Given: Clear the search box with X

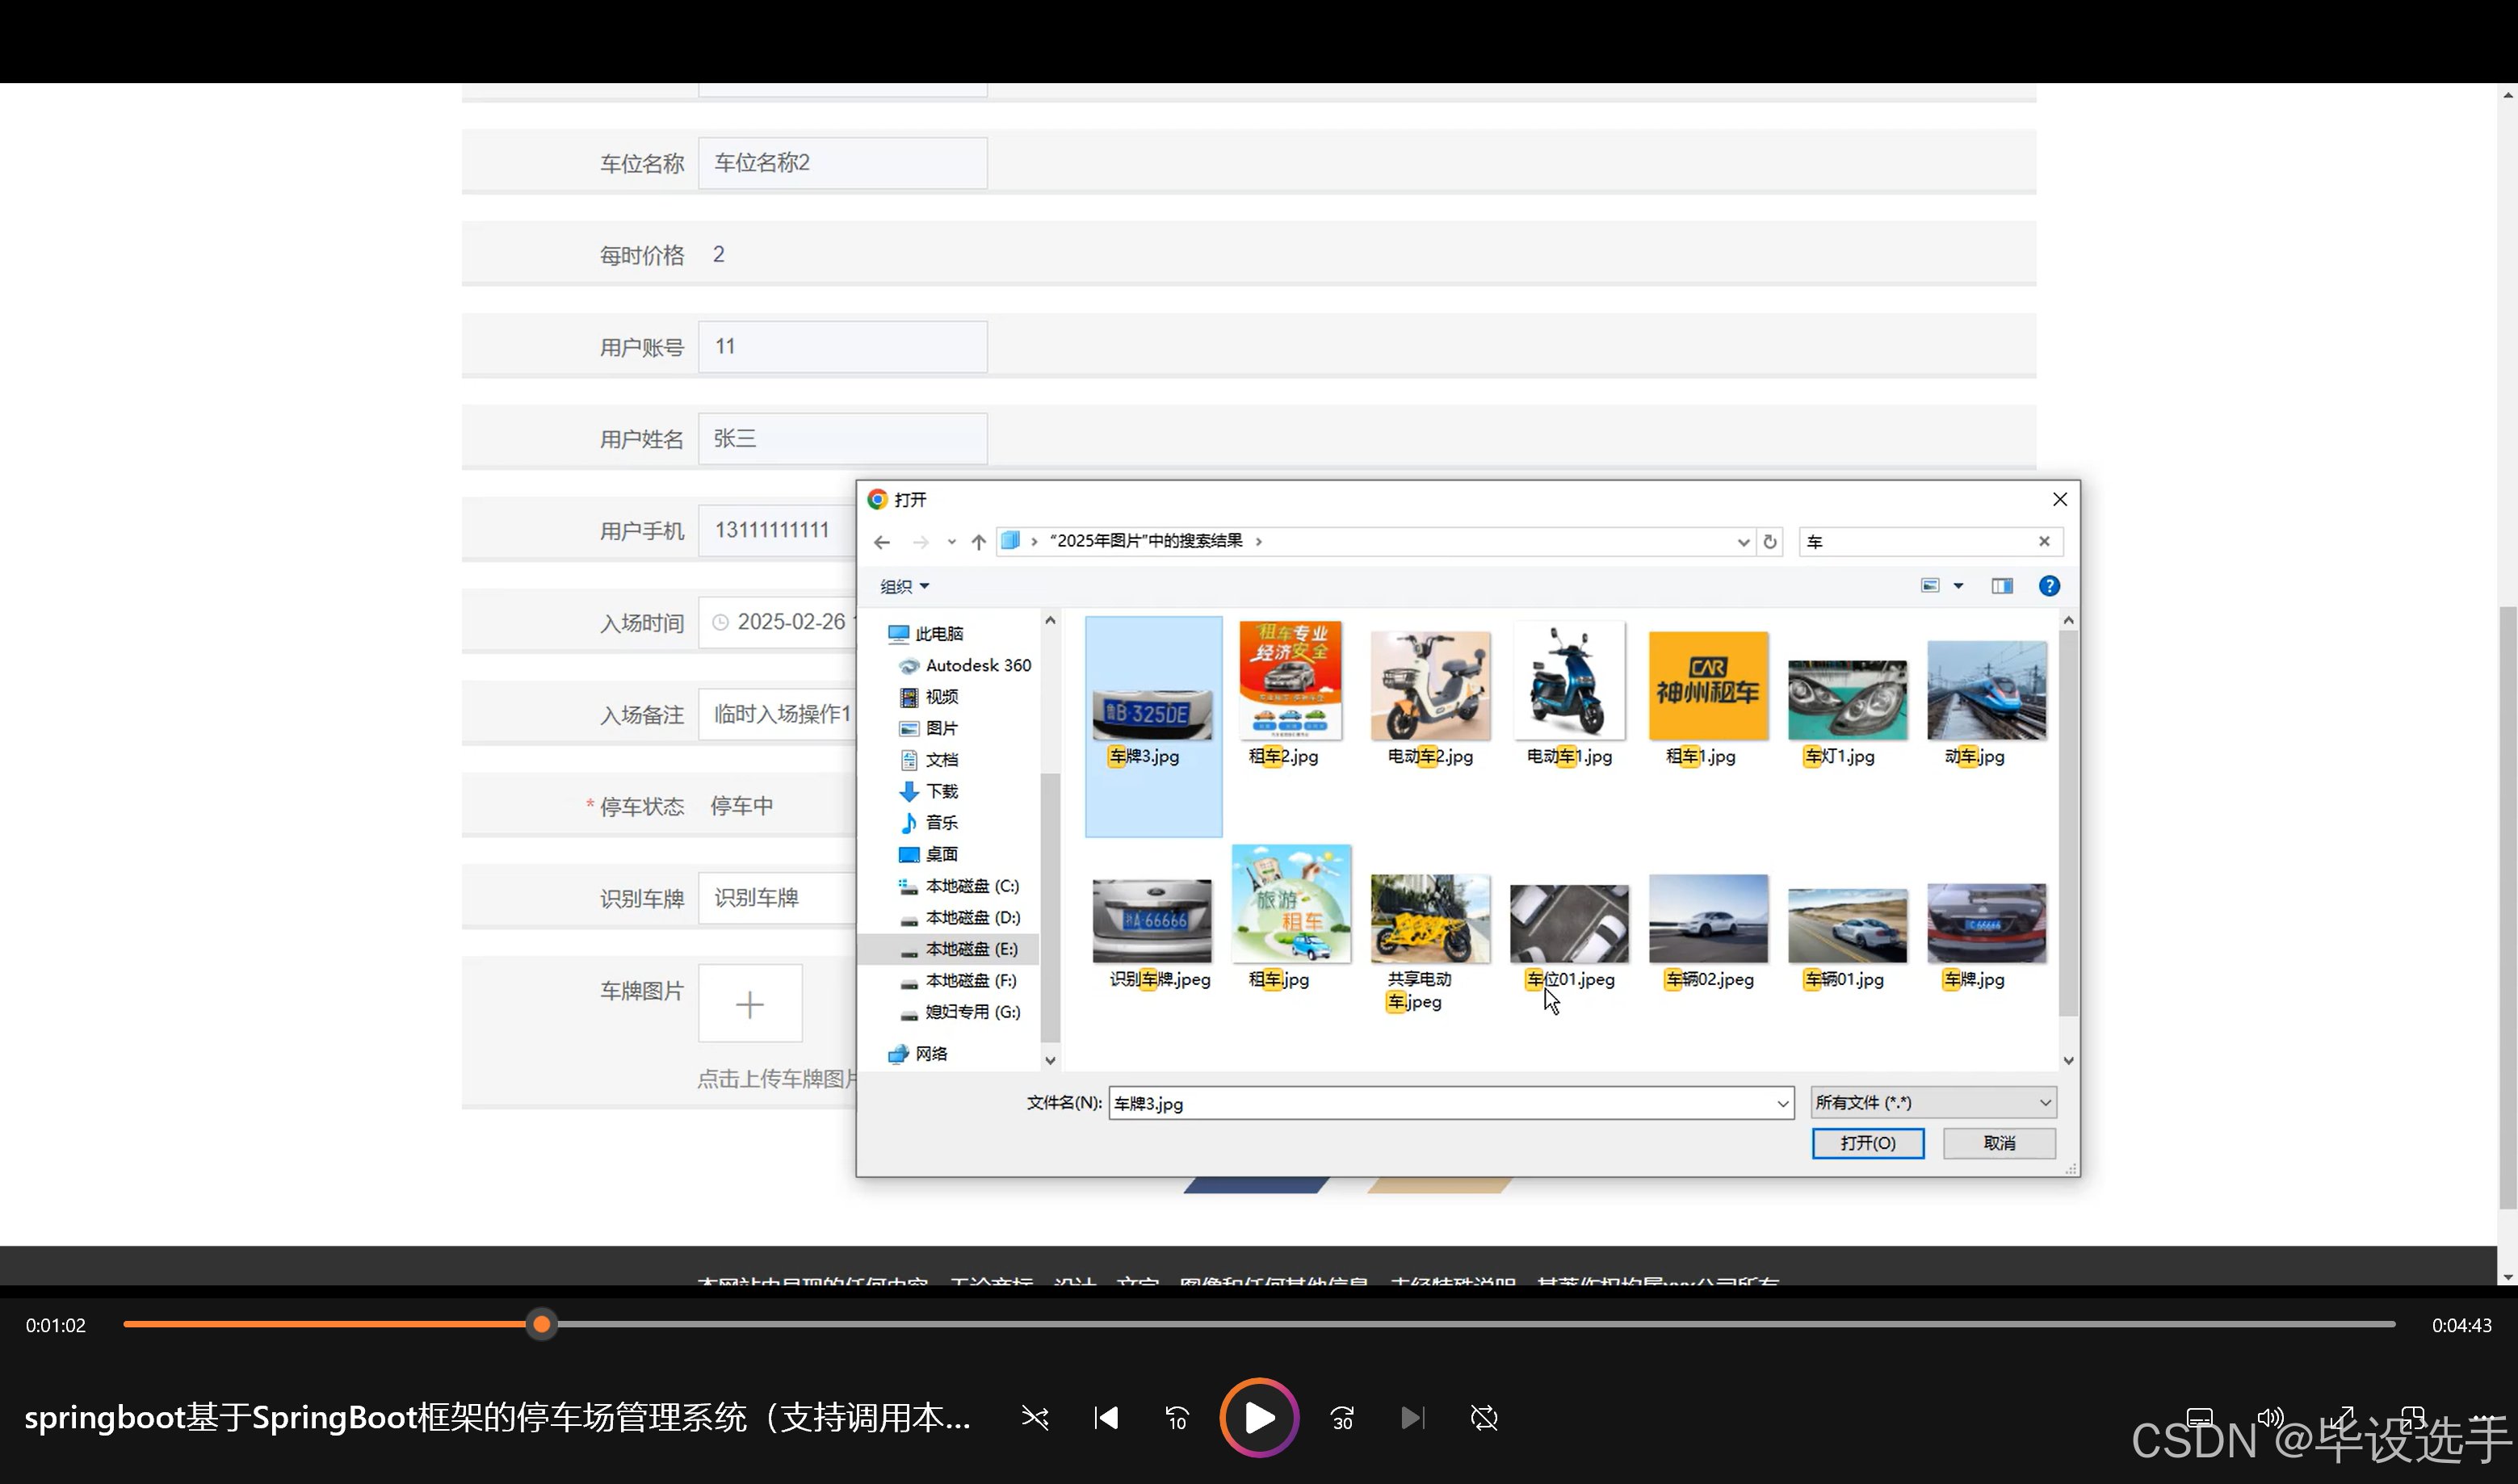Looking at the screenshot, I should 2044,541.
